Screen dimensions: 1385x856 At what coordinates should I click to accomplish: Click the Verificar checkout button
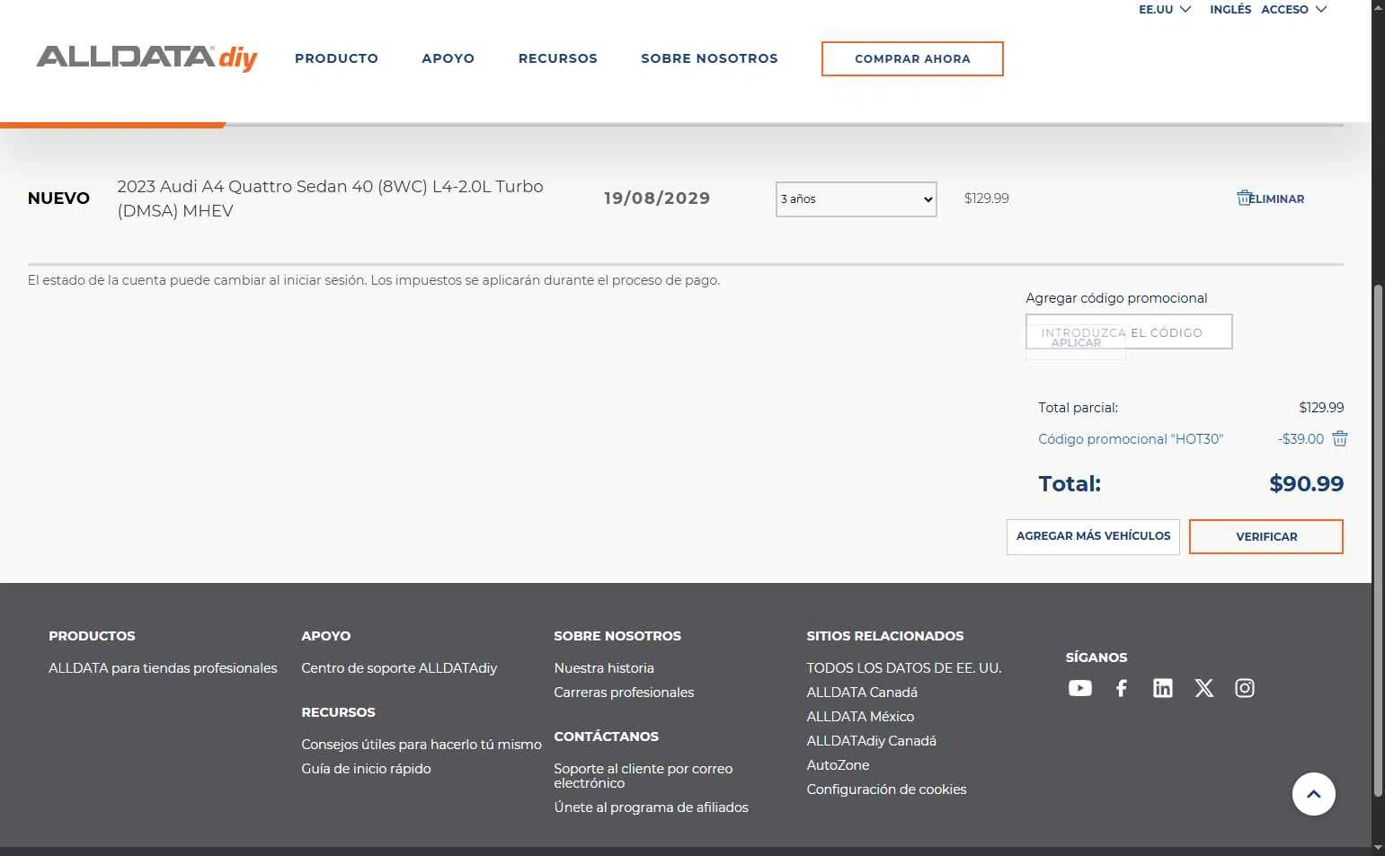[x=1265, y=536]
